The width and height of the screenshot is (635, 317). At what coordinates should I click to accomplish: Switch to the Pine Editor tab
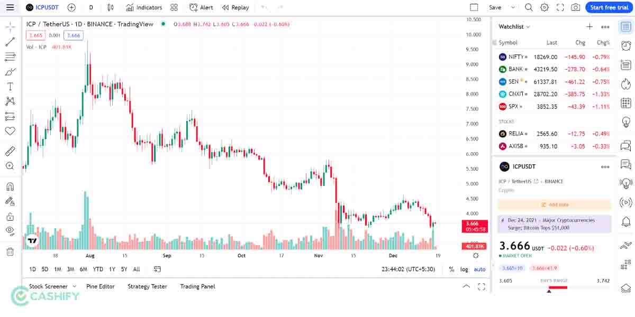101,286
